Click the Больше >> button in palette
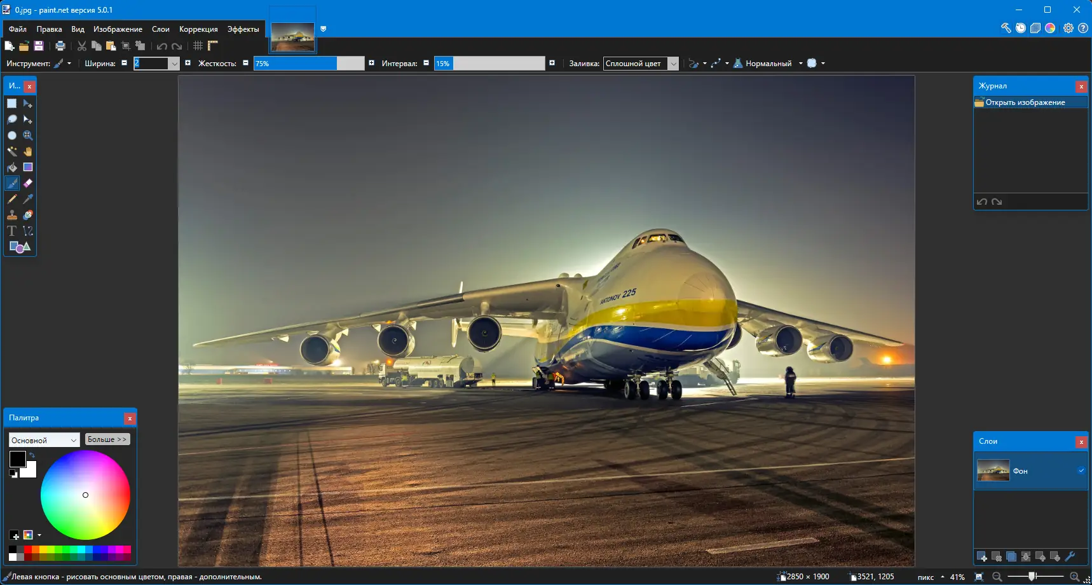 (x=107, y=439)
